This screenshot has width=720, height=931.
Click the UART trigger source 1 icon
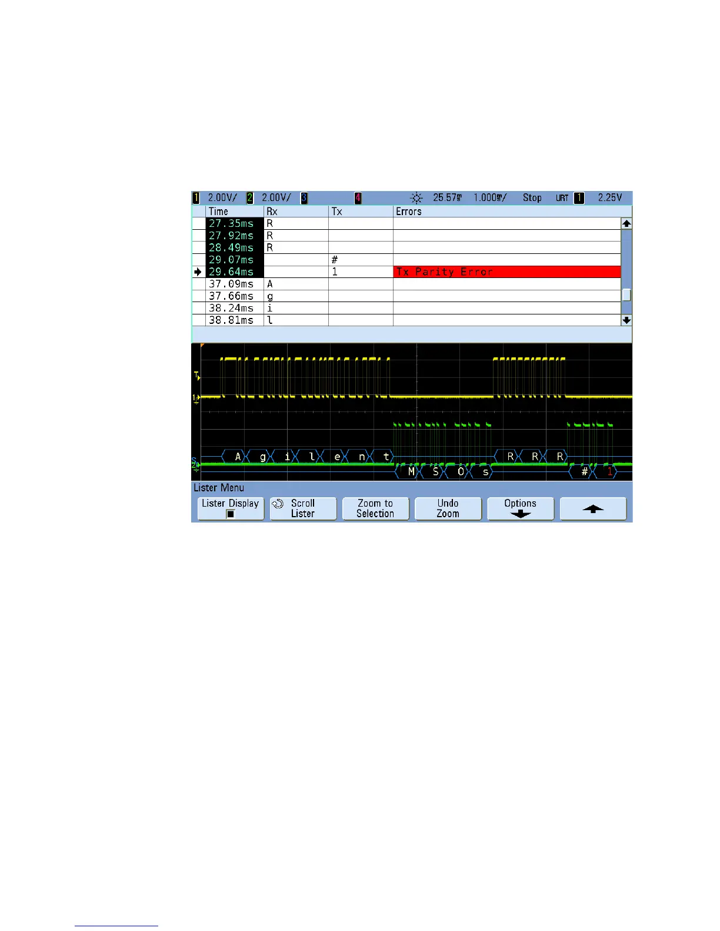coord(579,198)
